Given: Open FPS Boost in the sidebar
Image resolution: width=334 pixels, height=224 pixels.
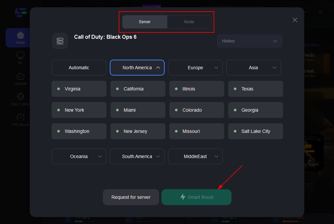Looking at the screenshot, I should coord(20,120).
